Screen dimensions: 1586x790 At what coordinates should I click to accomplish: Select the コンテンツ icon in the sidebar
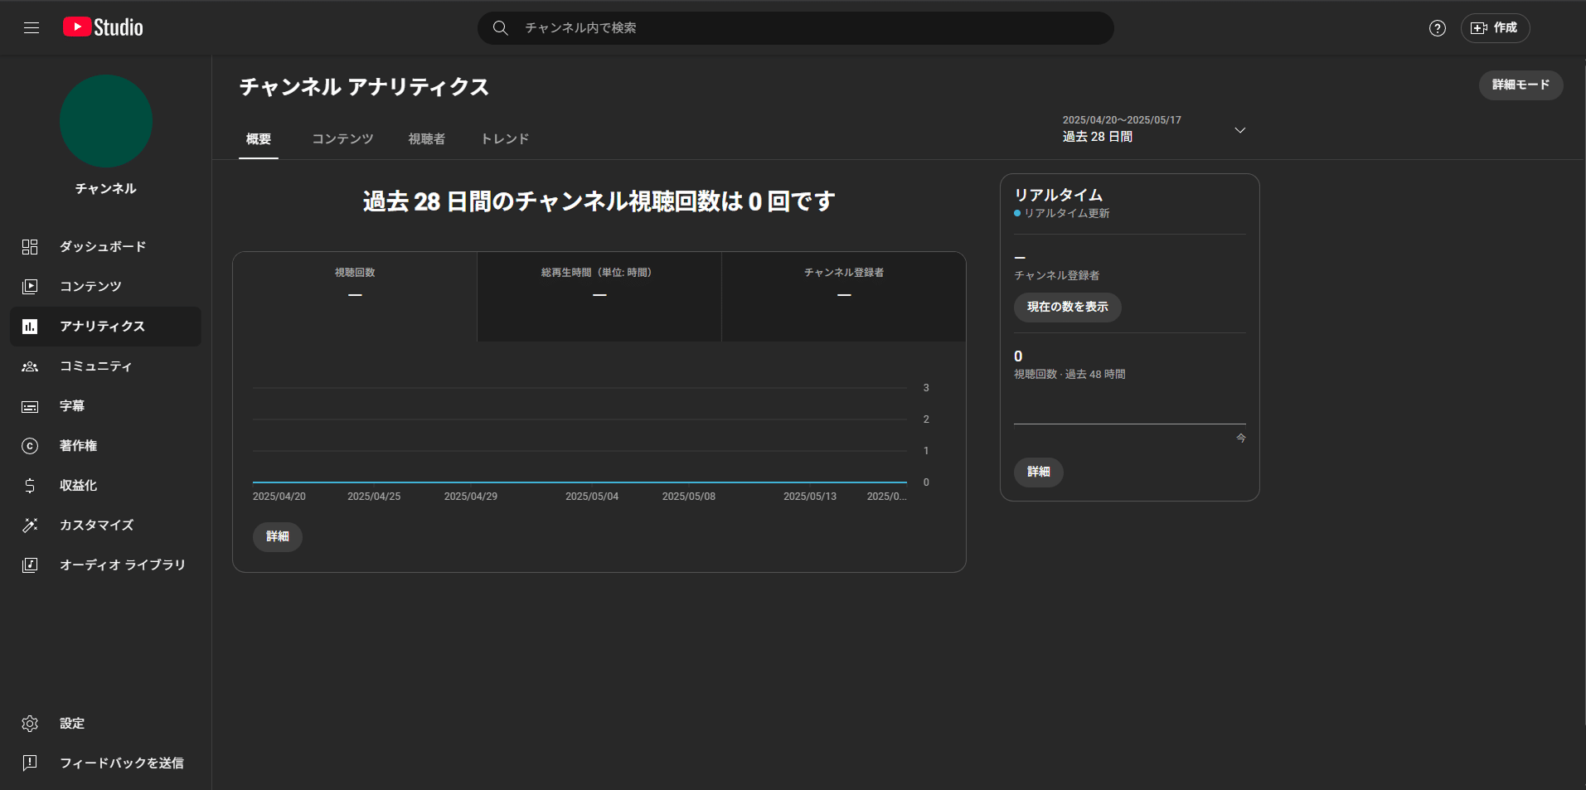pyautogui.click(x=30, y=286)
